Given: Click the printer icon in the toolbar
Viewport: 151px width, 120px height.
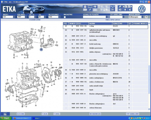Looking at the screenshot, I should [x=85, y=7].
